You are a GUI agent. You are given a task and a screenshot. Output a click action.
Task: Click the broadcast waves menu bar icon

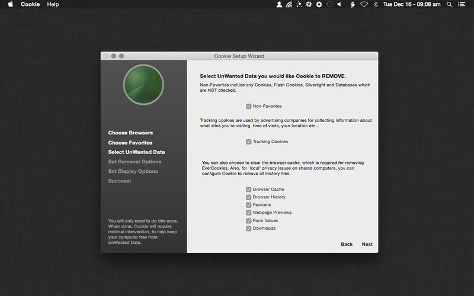289,4
